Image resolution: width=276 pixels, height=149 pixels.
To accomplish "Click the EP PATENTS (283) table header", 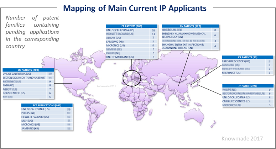I will 132,26.
